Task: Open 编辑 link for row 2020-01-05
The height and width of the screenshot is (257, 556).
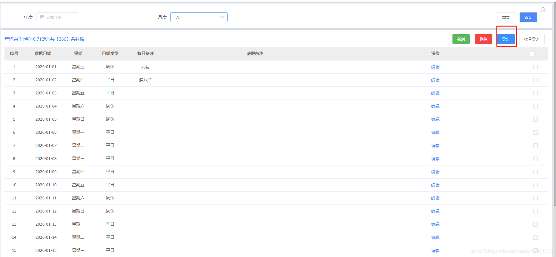Action: [435, 119]
